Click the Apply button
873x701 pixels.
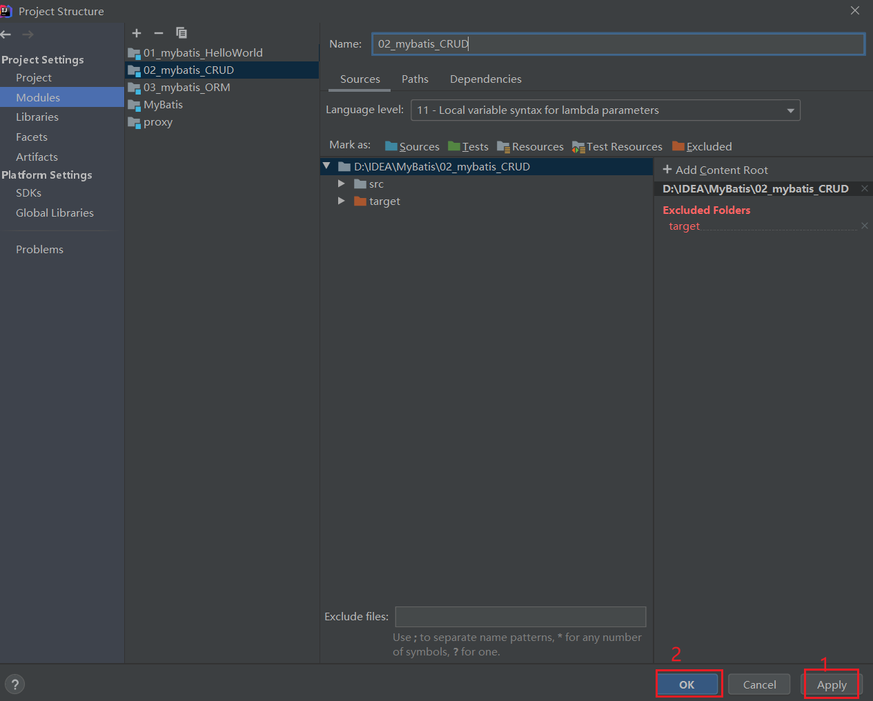pyautogui.click(x=831, y=684)
